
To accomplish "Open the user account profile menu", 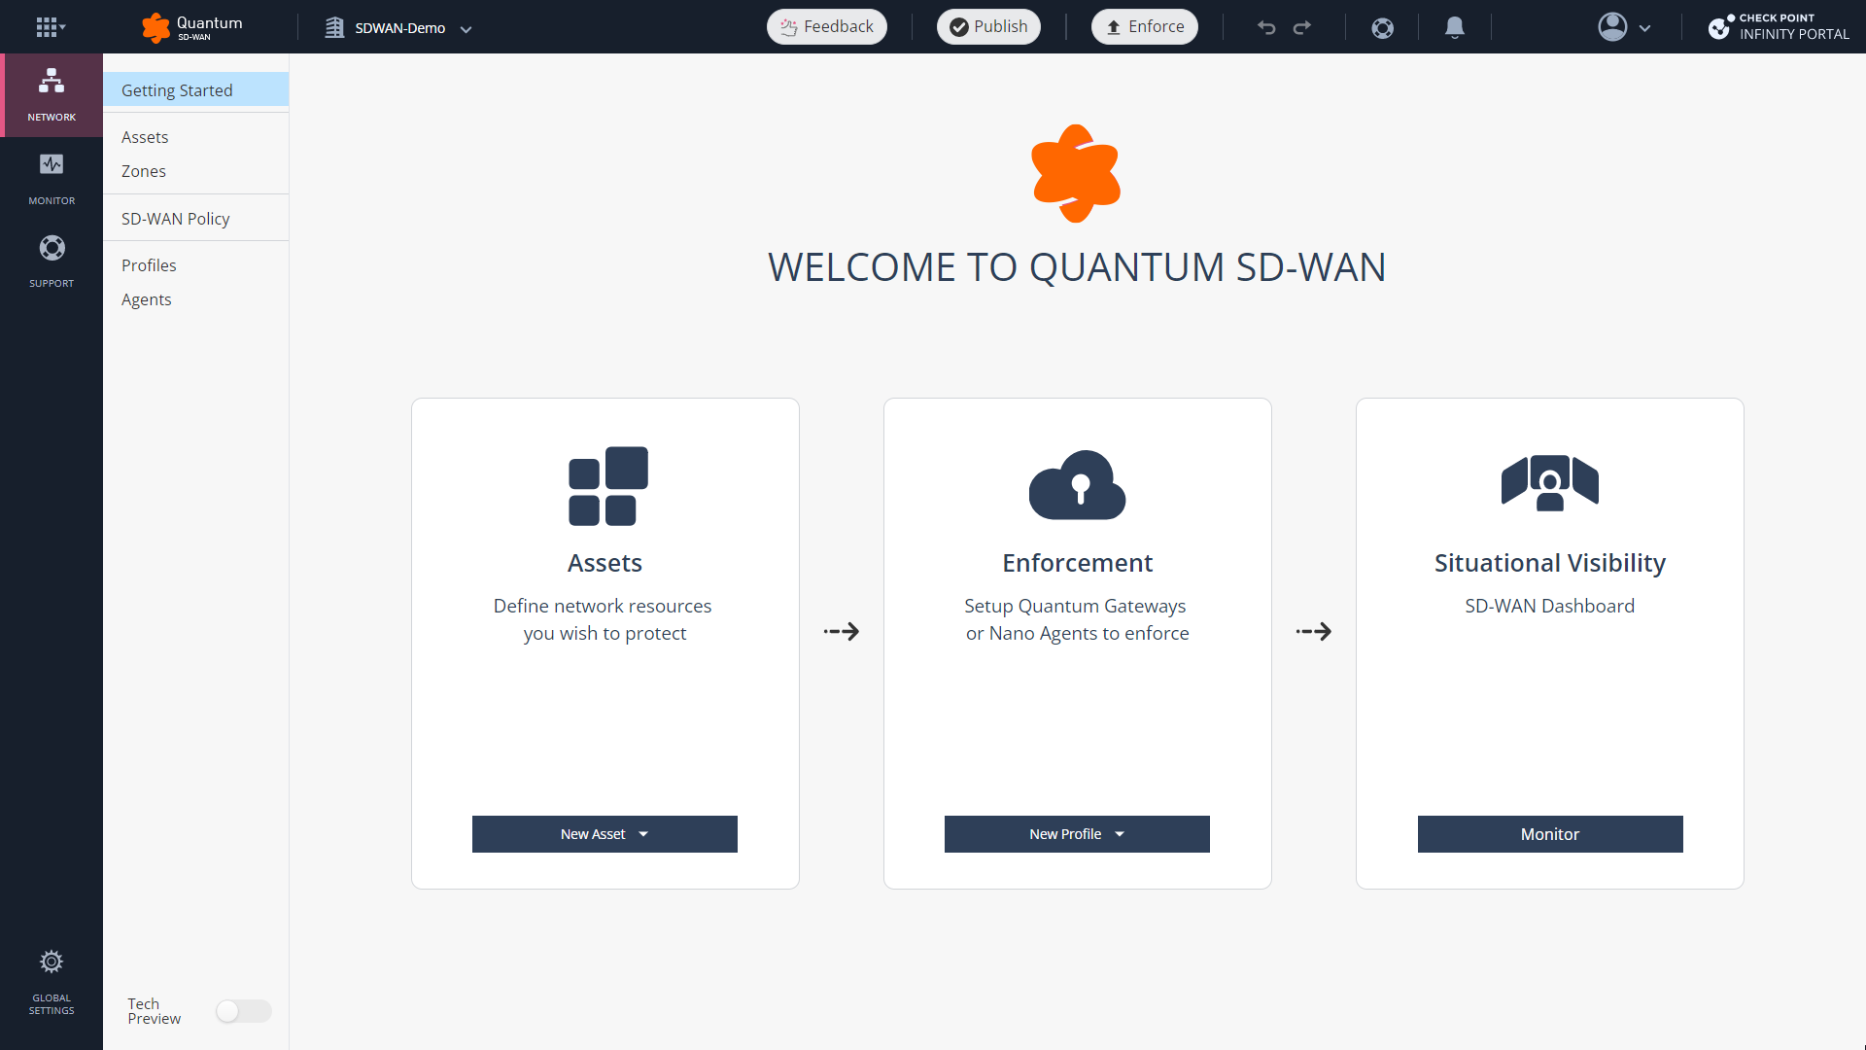I will click(x=1621, y=25).
